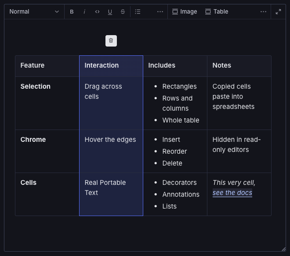This screenshot has height=256, width=290.
Task: Open more list options ellipsis
Action: coord(160,12)
